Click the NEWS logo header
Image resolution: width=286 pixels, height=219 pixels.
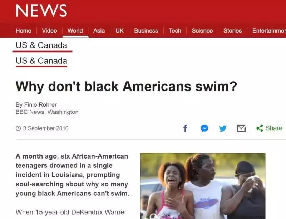[41, 11]
